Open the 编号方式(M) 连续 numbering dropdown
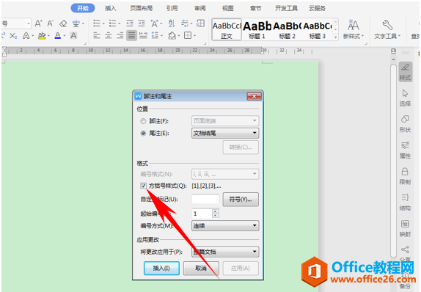This screenshot has width=421, height=292. [x=225, y=226]
